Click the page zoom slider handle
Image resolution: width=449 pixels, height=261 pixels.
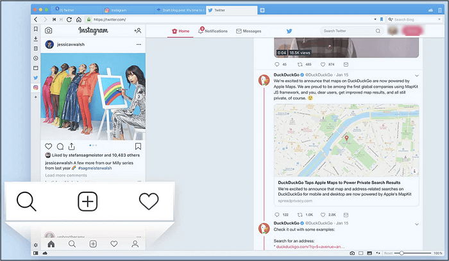402,253
